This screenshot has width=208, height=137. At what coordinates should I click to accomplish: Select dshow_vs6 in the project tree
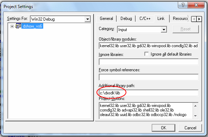pyautogui.click(x=32, y=26)
